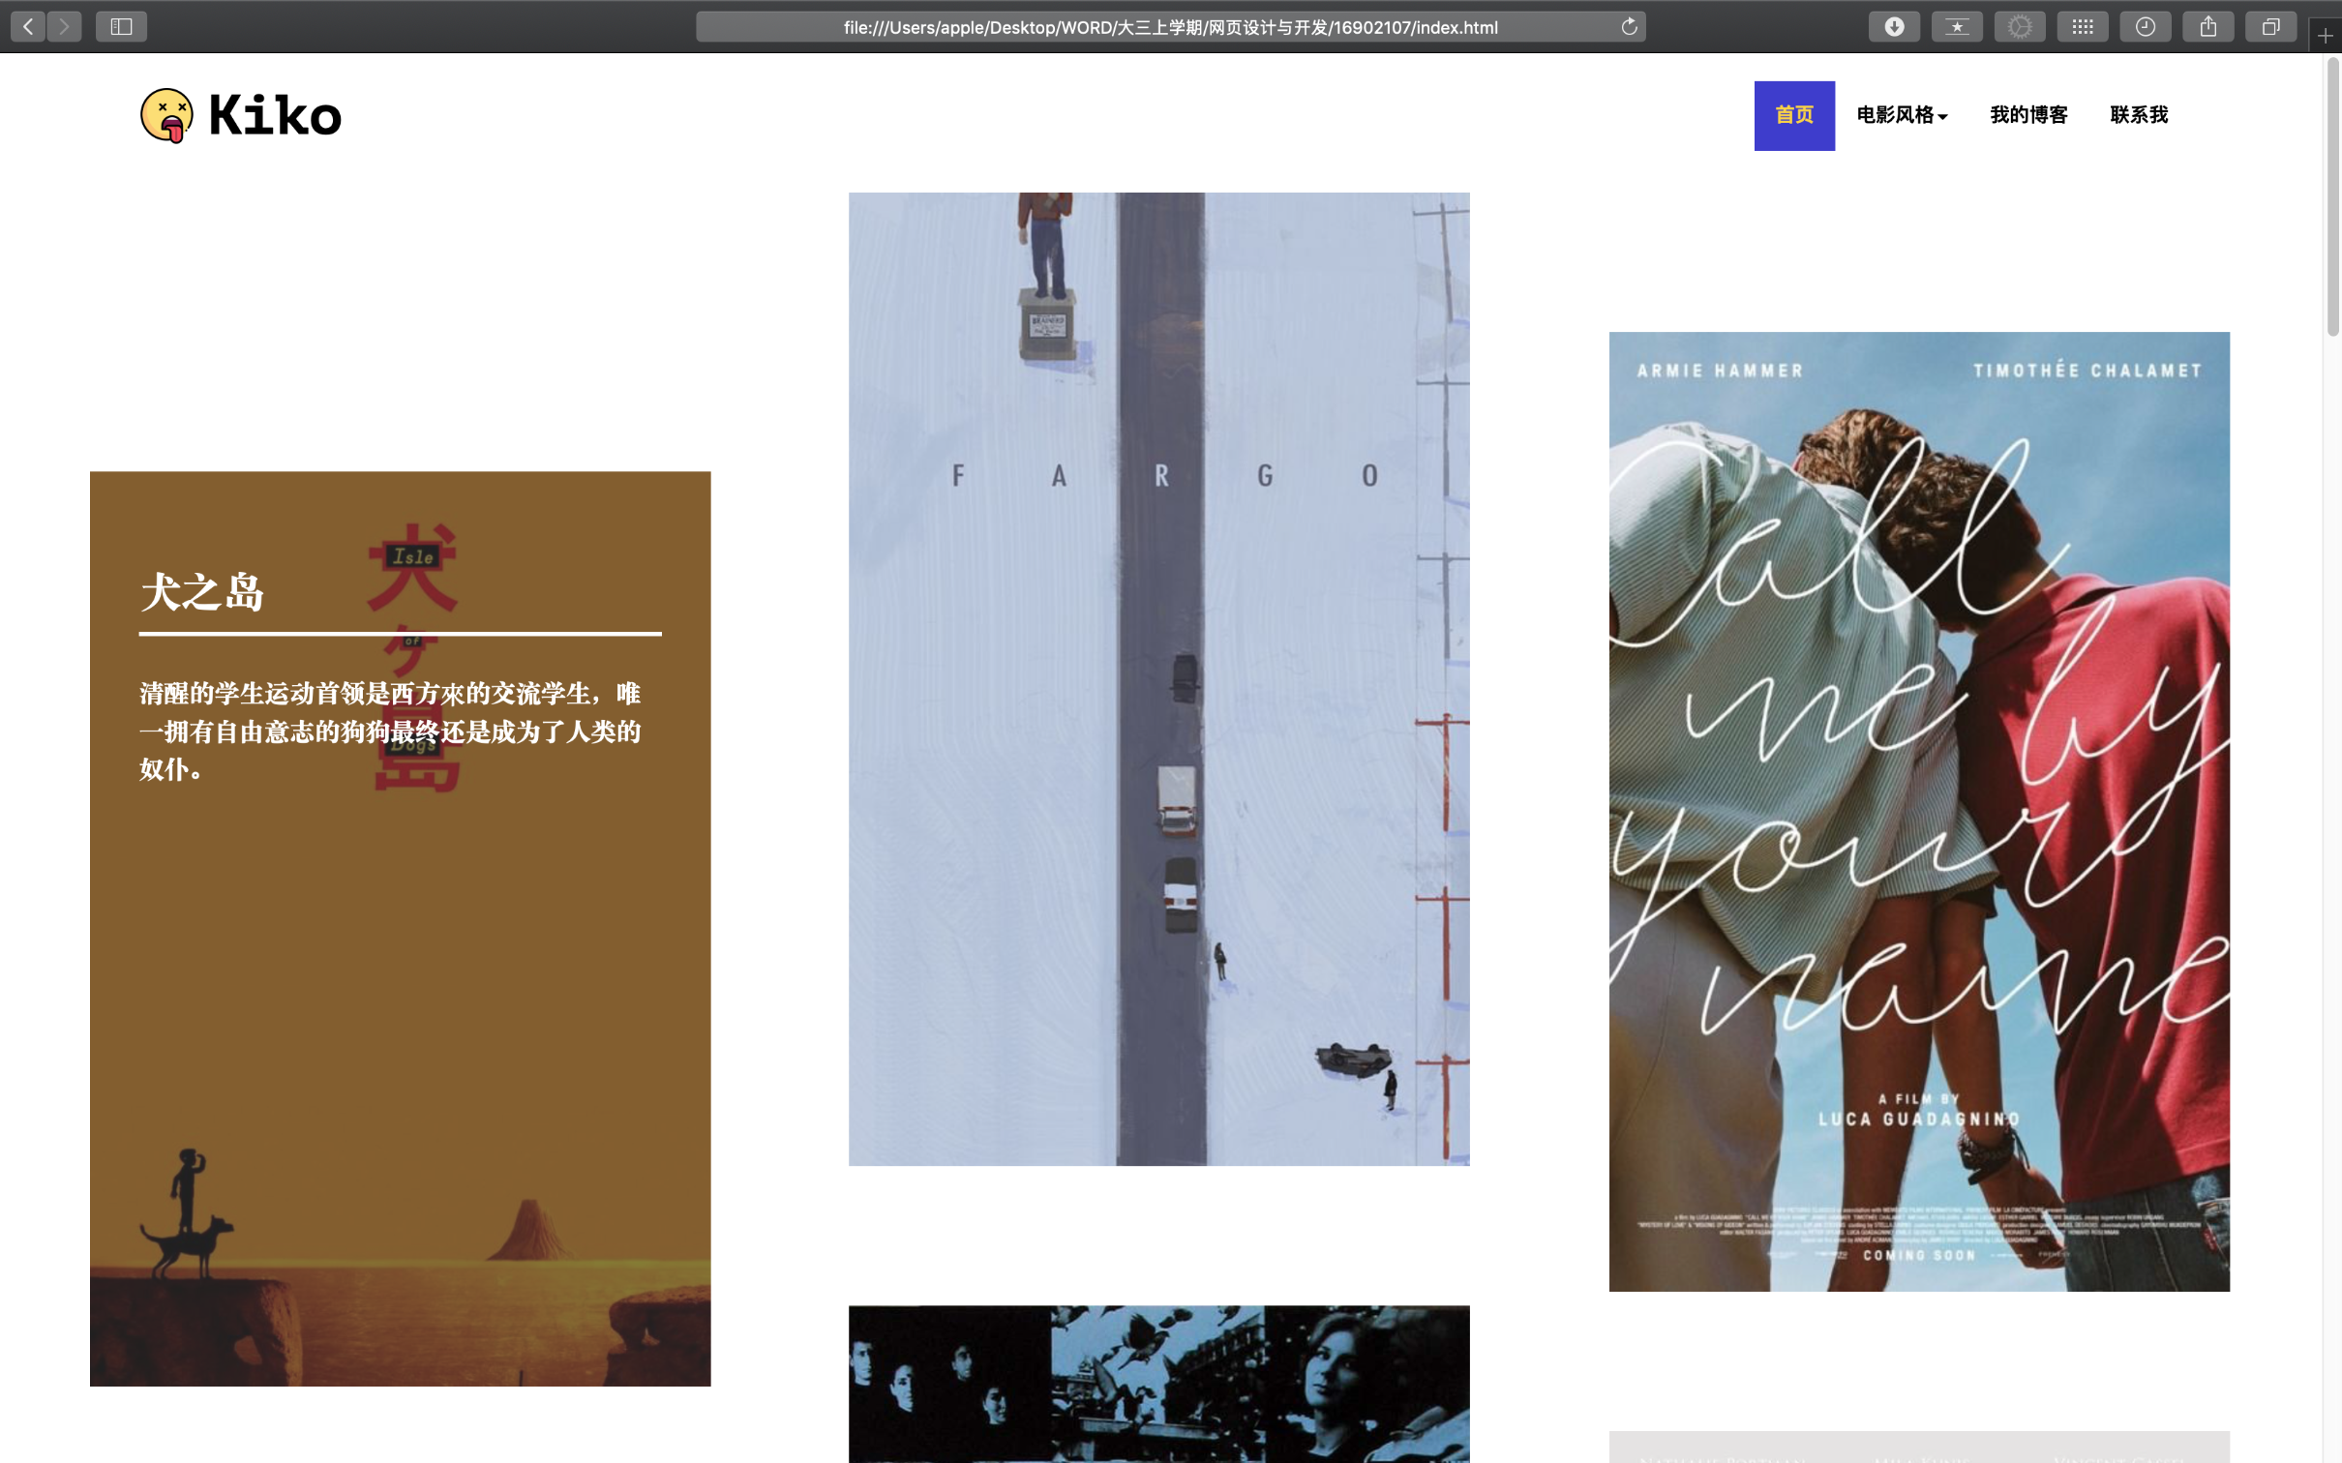The height and width of the screenshot is (1463, 2342).
Task: Click the address bar URL field
Action: (x=1169, y=27)
